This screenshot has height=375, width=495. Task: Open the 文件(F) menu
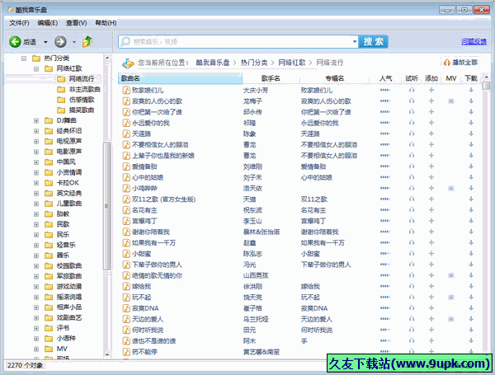(x=19, y=23)
